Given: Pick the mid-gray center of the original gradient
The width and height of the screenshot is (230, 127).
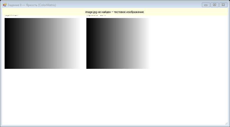Looking at the screenshot, I should 43,43.
